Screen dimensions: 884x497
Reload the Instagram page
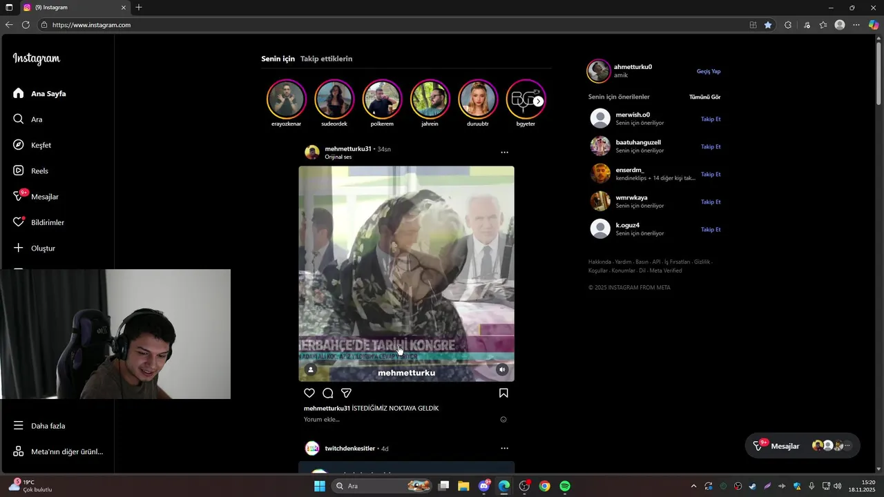pyautogui.click(x=26, y=25)
